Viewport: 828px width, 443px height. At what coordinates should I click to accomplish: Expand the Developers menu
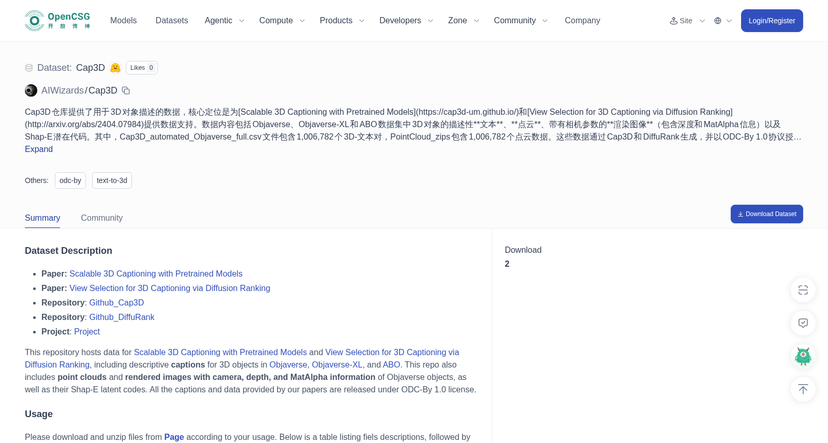pos(406,21)
